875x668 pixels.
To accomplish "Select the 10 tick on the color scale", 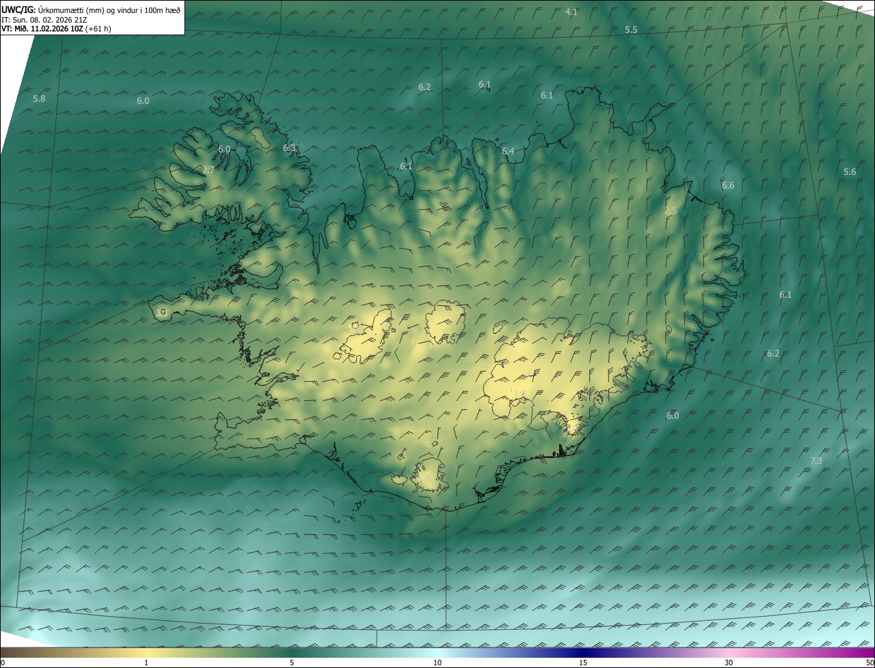I will coord(437,663).
